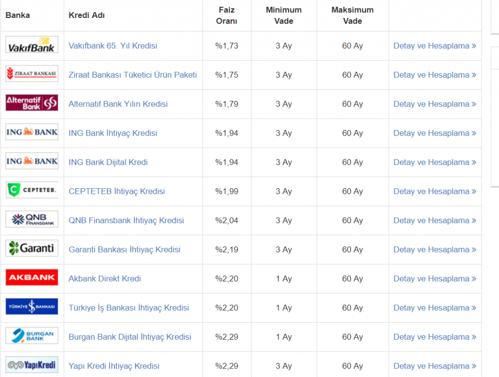Click the %1,75 interest rate cell
499x377 pixels.
click(x=227, y=75)
